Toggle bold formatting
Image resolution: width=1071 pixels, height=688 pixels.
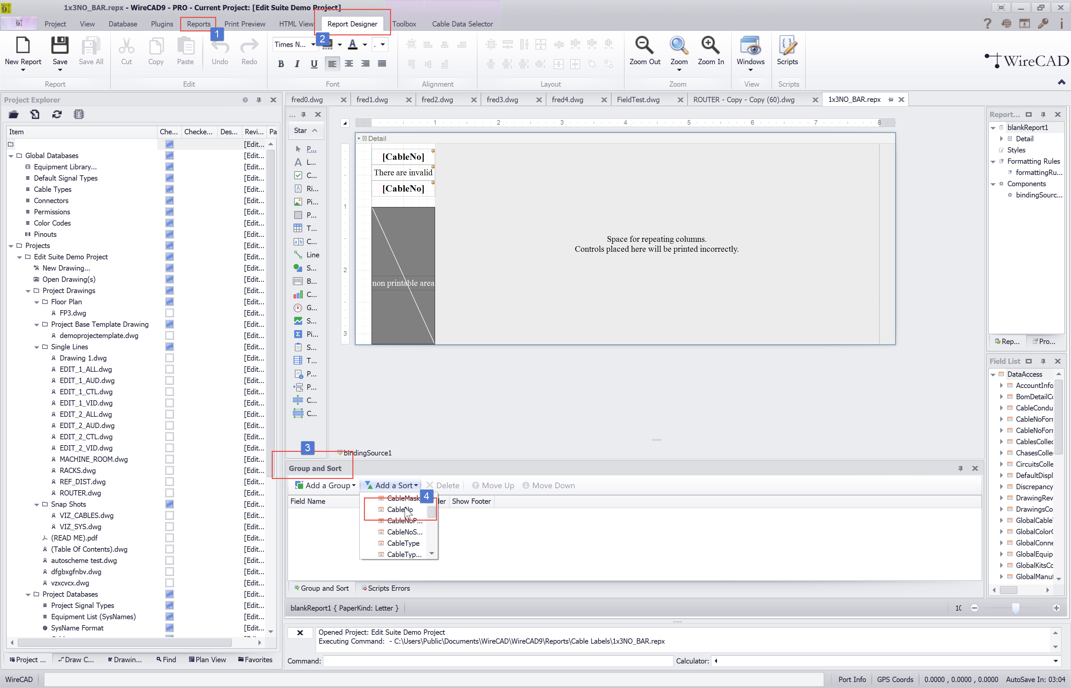281,64
